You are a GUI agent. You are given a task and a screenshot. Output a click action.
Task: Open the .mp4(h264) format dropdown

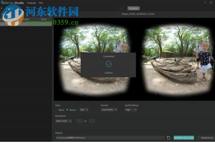109,110
